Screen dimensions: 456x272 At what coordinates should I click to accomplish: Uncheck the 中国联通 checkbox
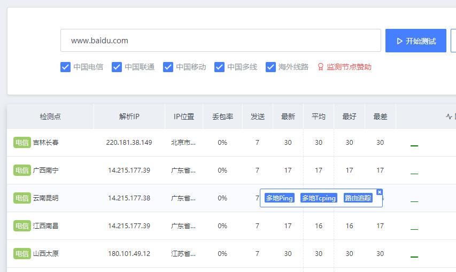point(117,67)
